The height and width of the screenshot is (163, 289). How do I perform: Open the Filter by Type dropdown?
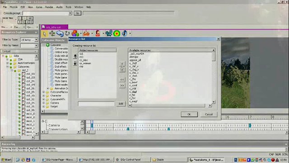point(36,40)
